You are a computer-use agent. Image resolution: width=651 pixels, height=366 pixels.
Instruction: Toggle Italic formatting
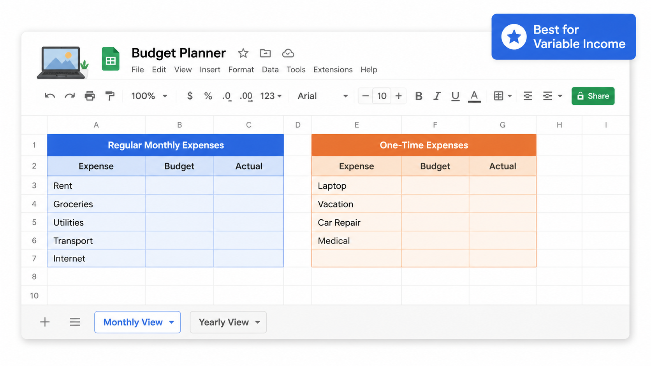point(437,96)
